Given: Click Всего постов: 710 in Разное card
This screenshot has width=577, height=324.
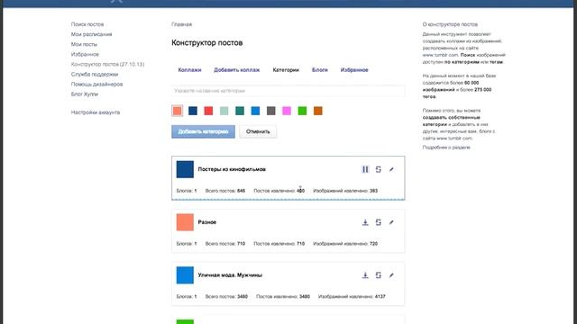Looking at the screenshot, I should tap(225, 244).
